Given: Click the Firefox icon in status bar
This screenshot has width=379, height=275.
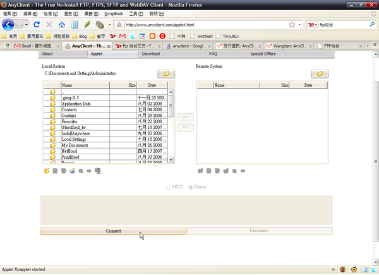Looking at the screenshot, I should point(342,269).
